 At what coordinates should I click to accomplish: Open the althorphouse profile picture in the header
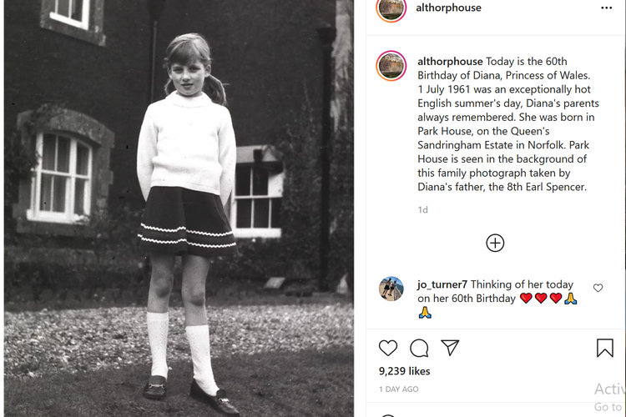pos(391,8)
